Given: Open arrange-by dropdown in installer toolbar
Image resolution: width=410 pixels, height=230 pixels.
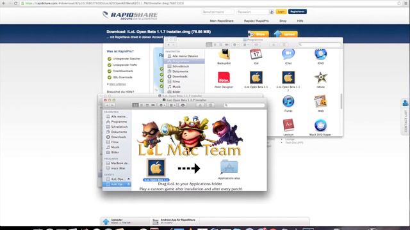Looking at the screenshot, I should tap(172, 105).
